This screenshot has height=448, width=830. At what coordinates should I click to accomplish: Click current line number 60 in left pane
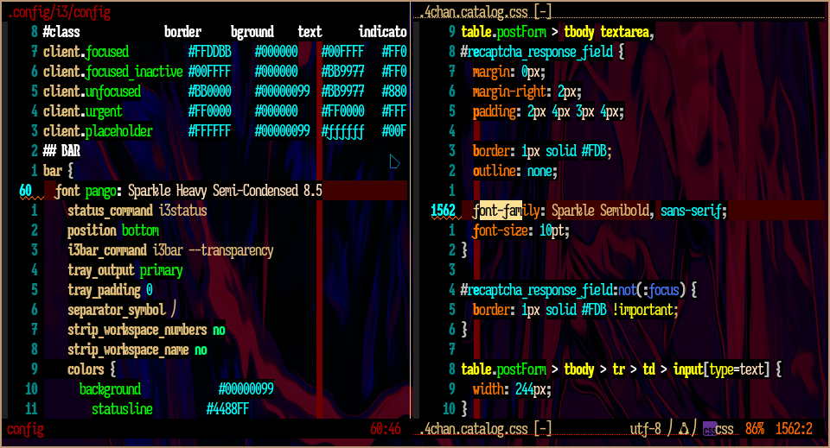25,191
